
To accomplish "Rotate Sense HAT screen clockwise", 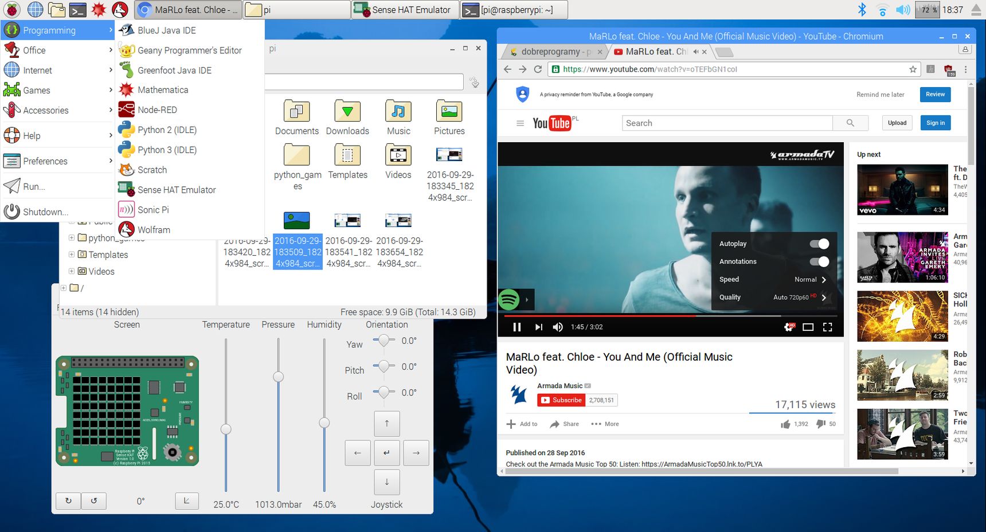I will (69, 500).
